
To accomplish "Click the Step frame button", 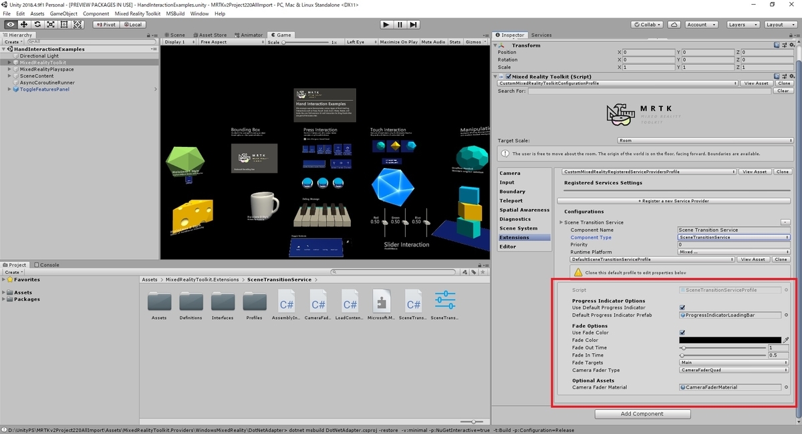I will point(414,24).
